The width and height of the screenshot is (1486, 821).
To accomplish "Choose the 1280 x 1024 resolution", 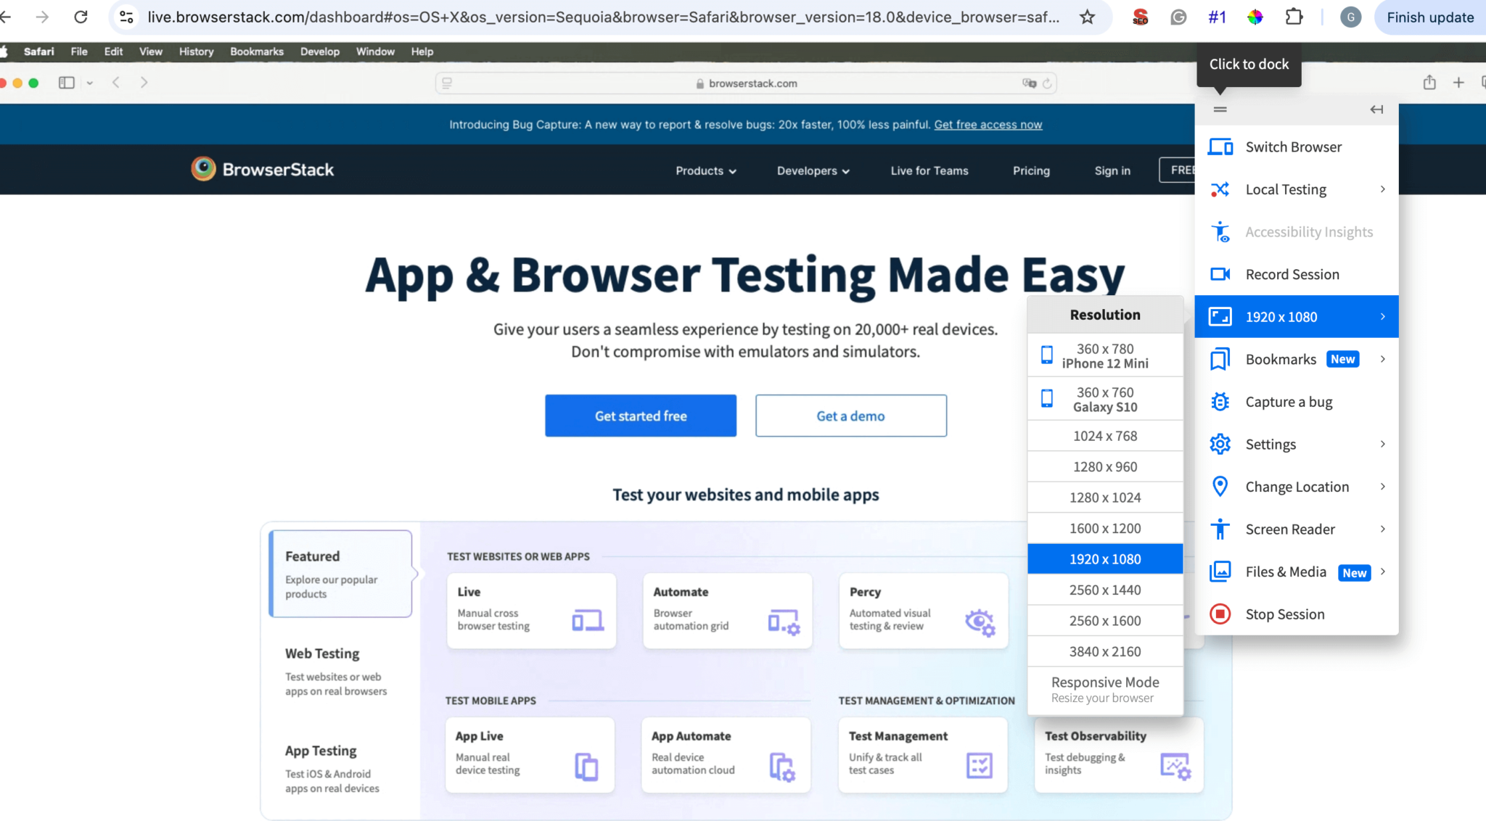I will pyautogui.click(x=1105, y=498).
